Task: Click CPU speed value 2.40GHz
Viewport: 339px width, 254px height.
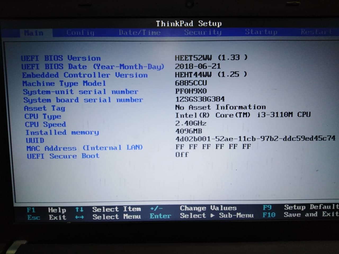Action: 191,123
